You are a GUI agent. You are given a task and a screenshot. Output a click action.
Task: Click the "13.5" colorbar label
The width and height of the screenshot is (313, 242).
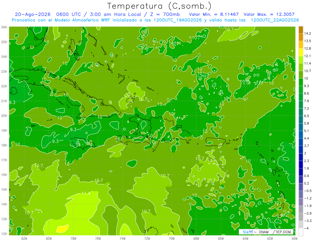(x=308, y=41)
